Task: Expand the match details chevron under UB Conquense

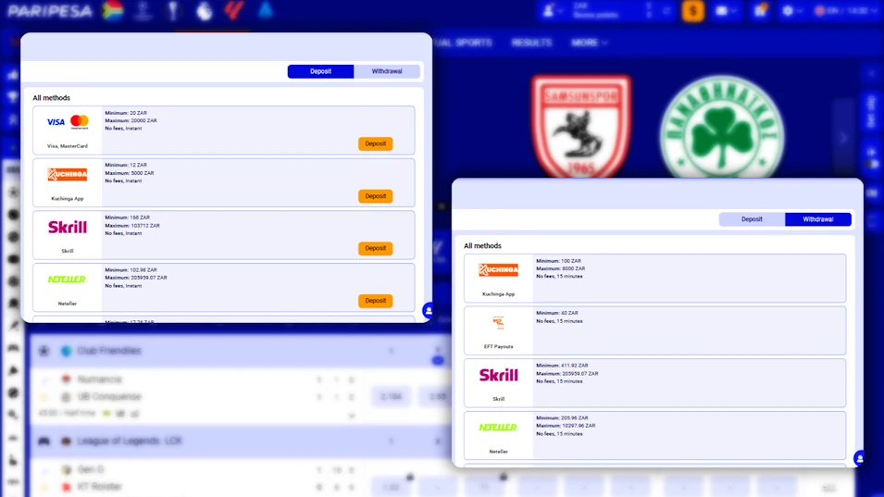Action: click(351, 416)
